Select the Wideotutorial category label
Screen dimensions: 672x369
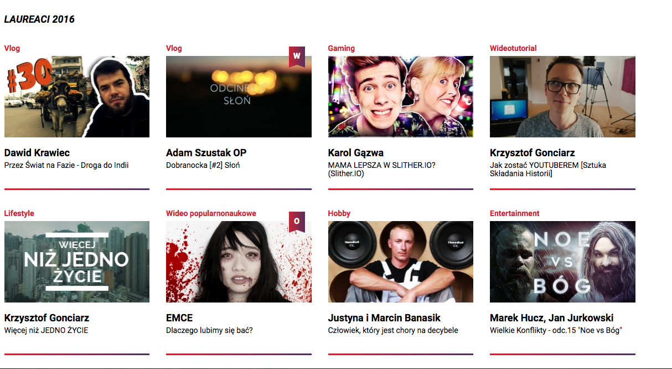pos(513,48)
